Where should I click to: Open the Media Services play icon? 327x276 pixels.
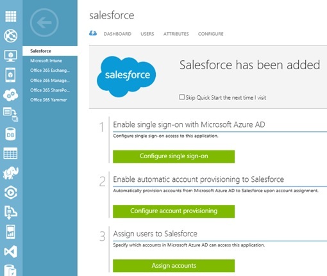click(x=11, y=193)
